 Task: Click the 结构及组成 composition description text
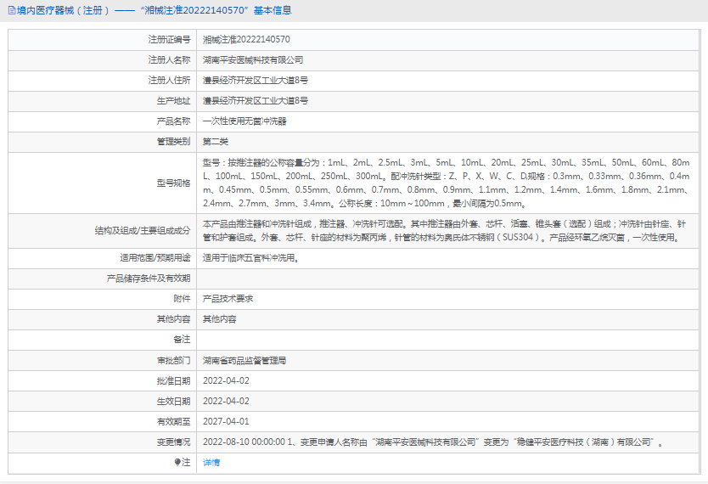[x=444, y=231]
